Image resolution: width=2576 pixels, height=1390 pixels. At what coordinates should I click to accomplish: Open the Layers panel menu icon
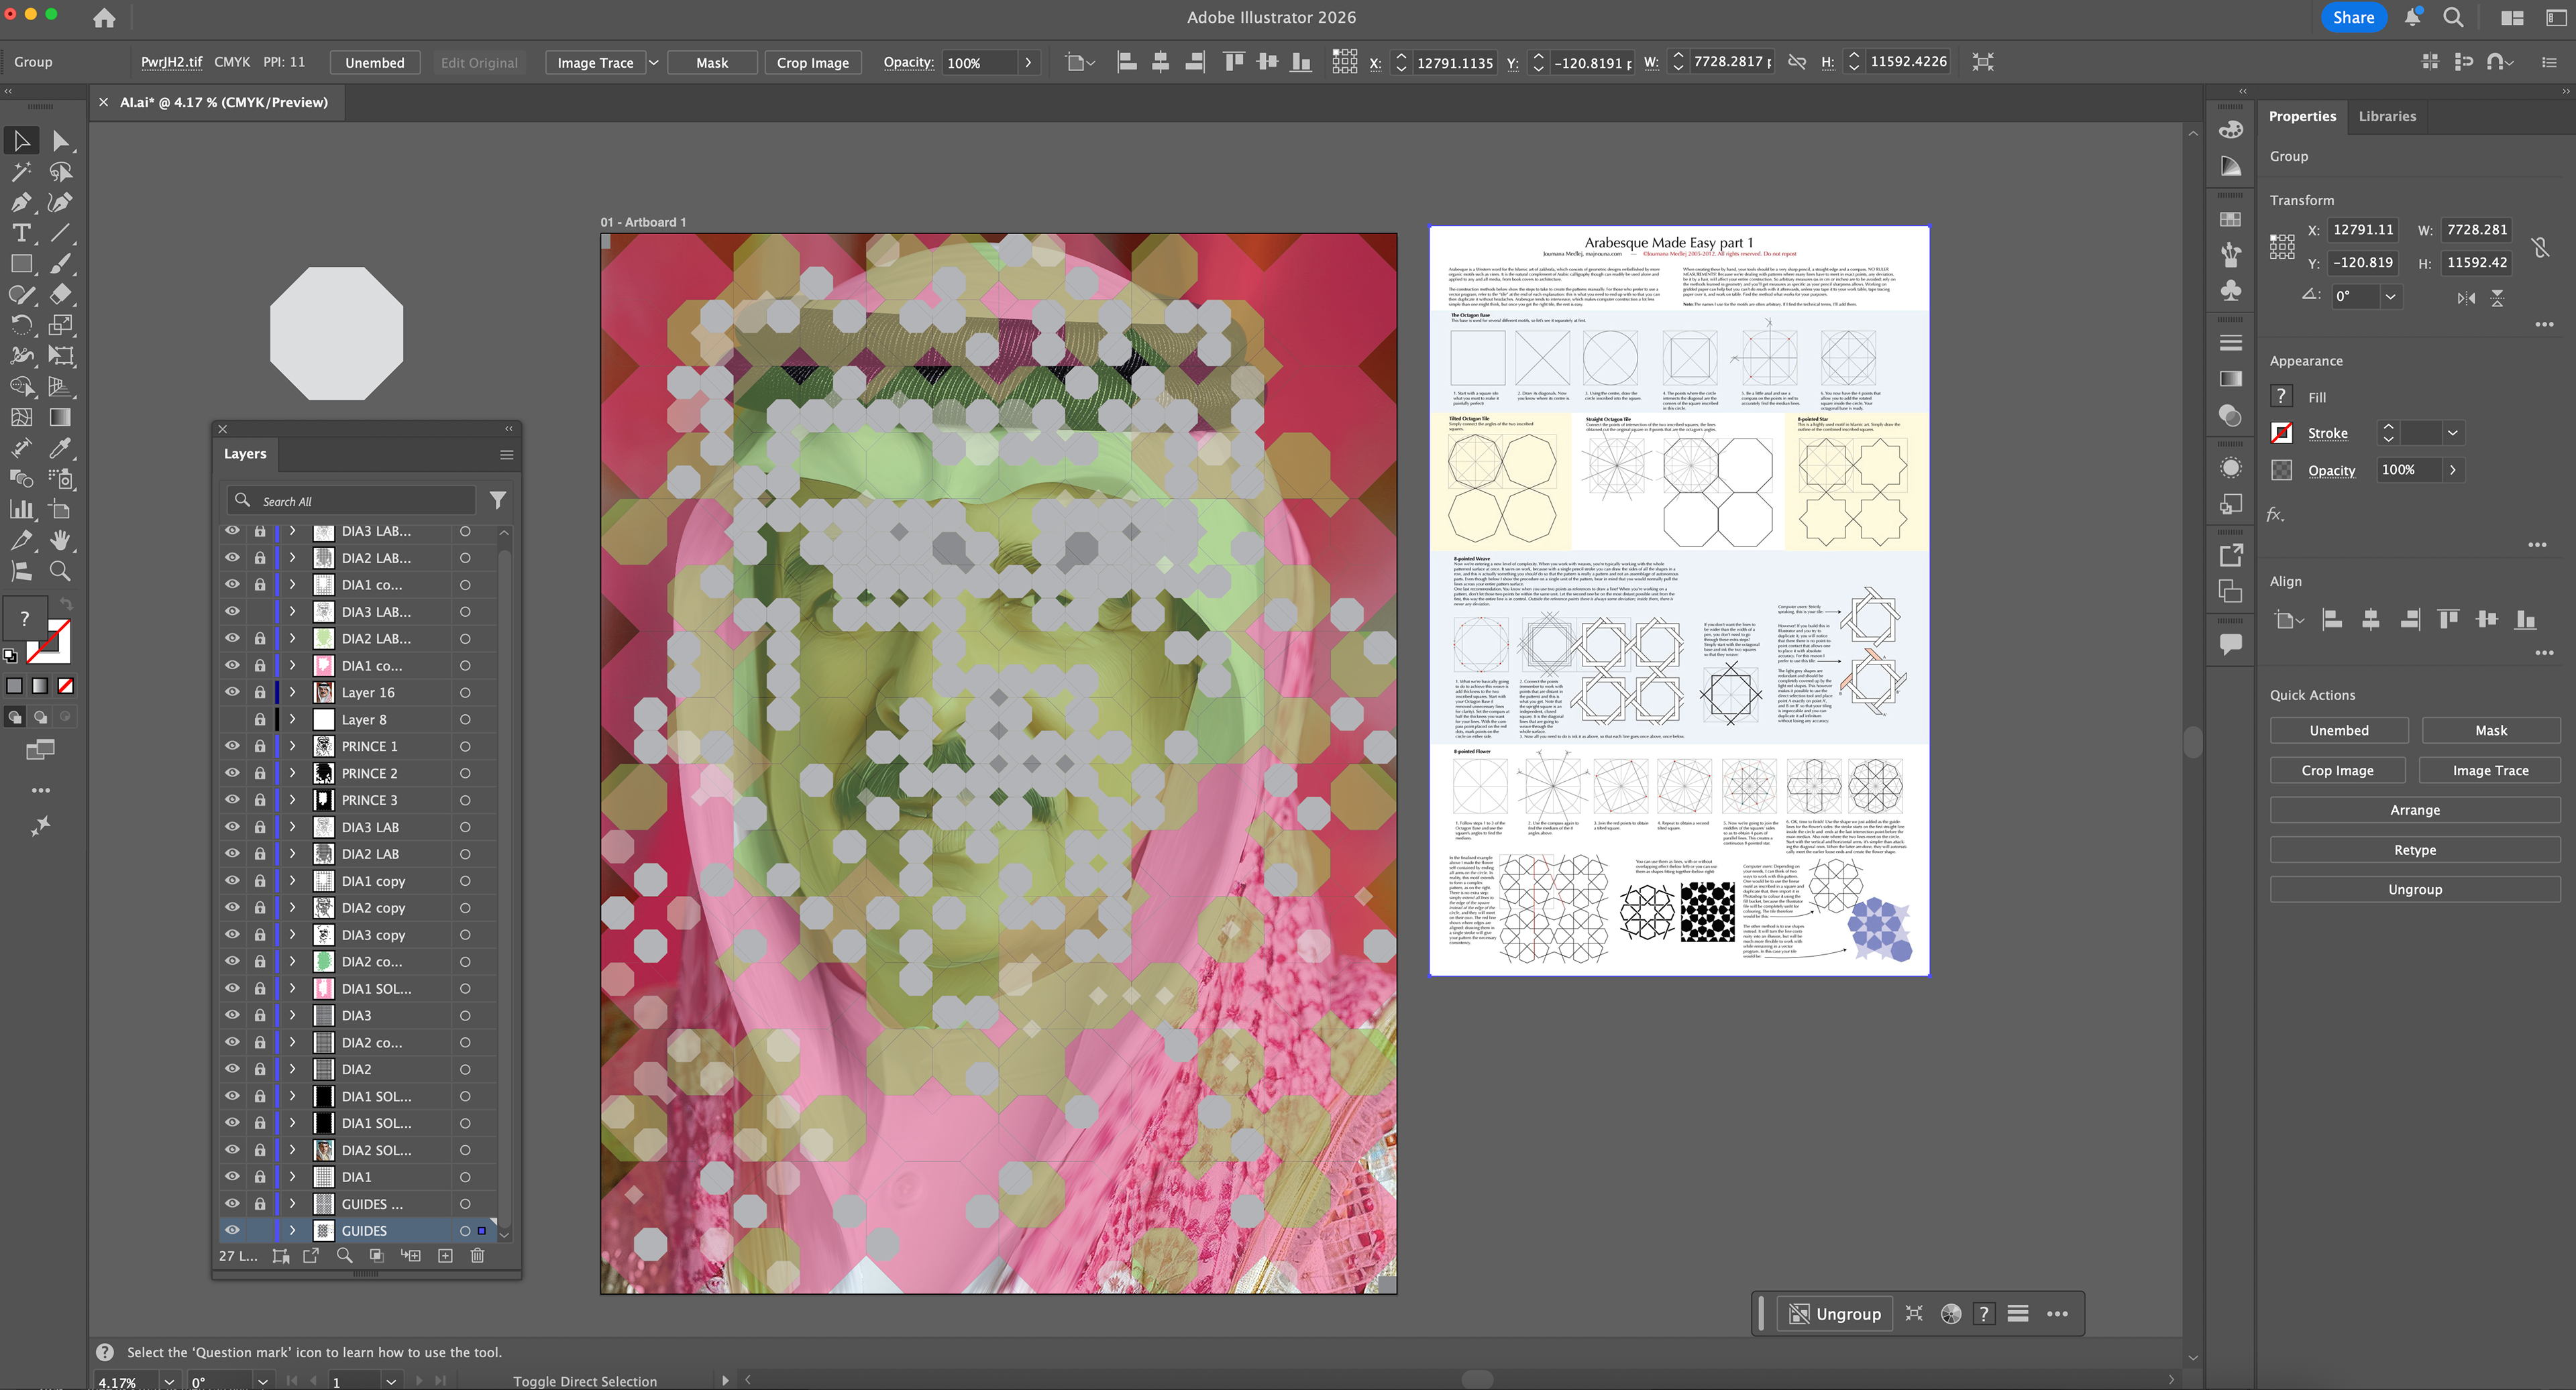click(506, 455)
